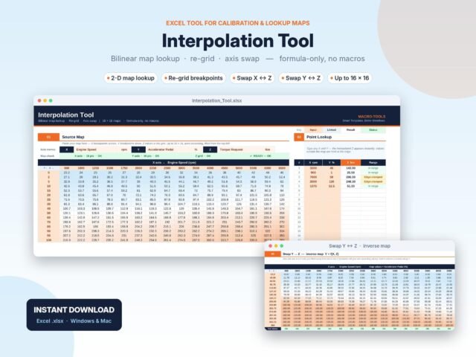Click the 3200 X input in Point Lookup row 1
The image size is (476, 357).
(x=313, y=168)
